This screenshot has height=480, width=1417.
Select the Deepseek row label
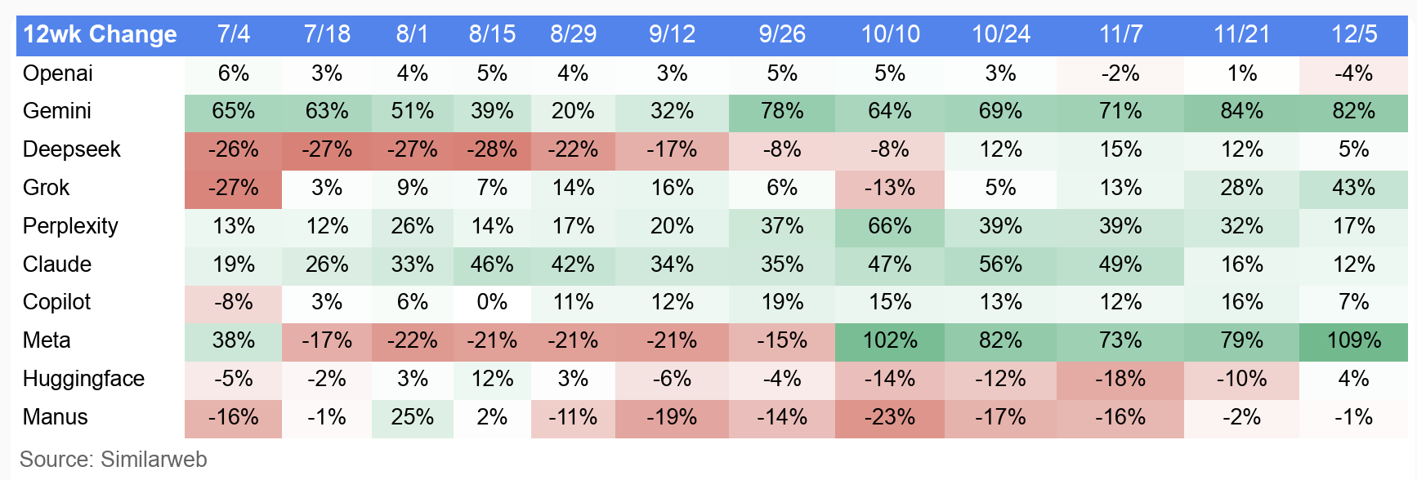pos(72,149)
